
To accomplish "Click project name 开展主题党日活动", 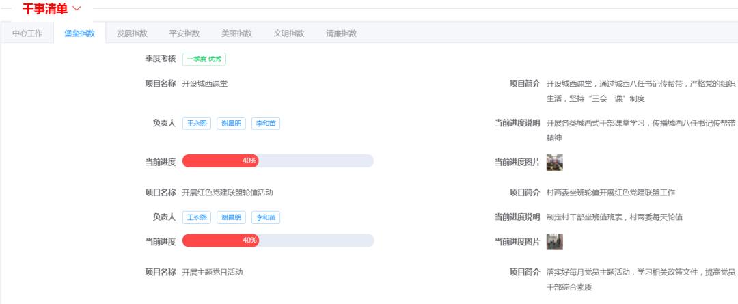I will point(213,272).
